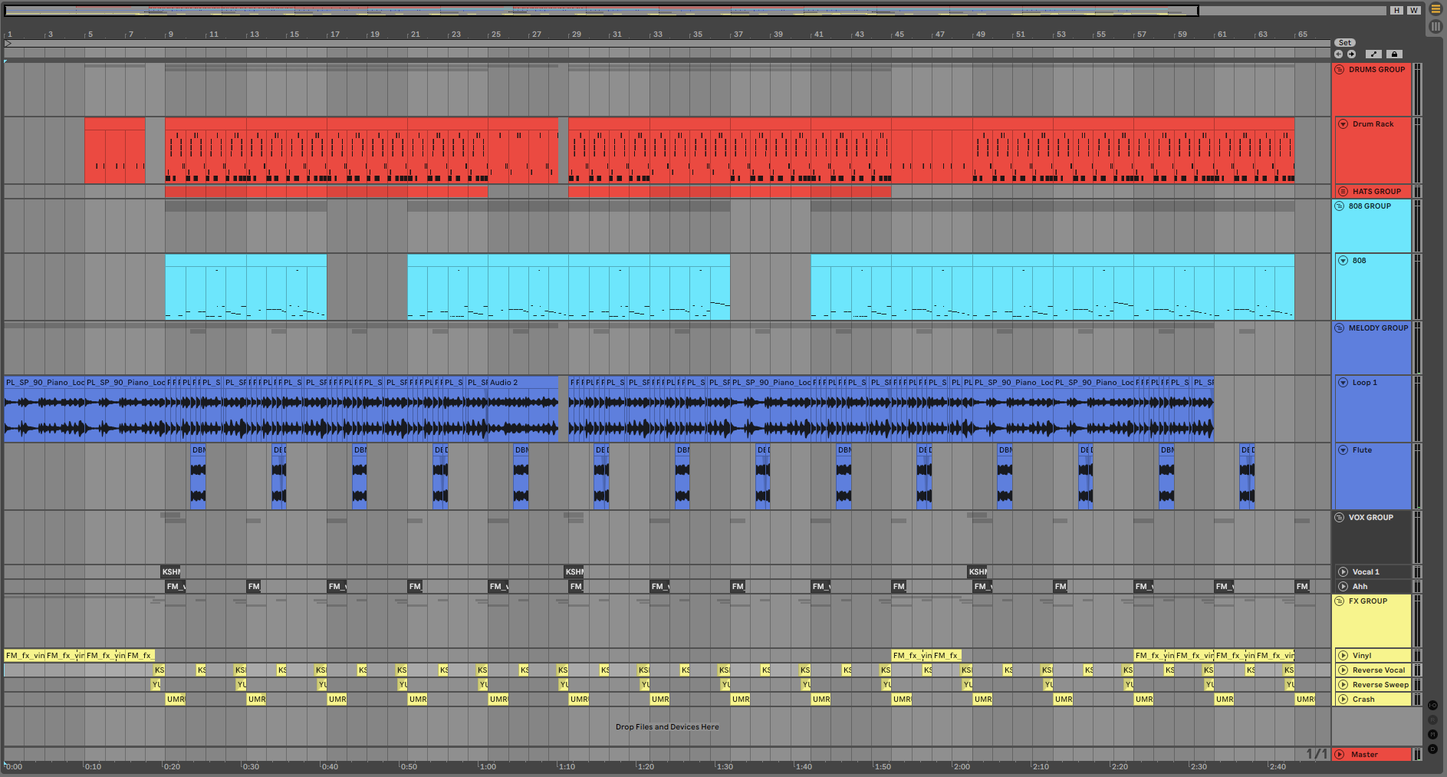Click the W optimize width button
1447x777 pixels.
[1413, 10]
